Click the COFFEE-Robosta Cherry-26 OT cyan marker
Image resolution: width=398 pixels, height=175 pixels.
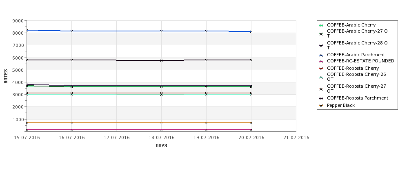tap(321, 77)
